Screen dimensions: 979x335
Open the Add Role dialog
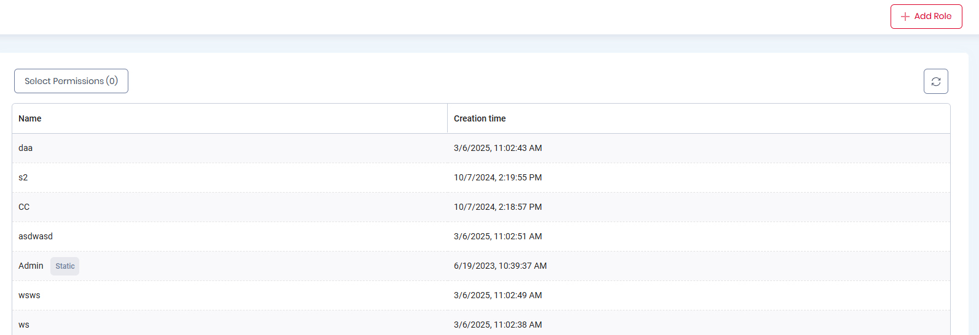[x=926, y=17]
